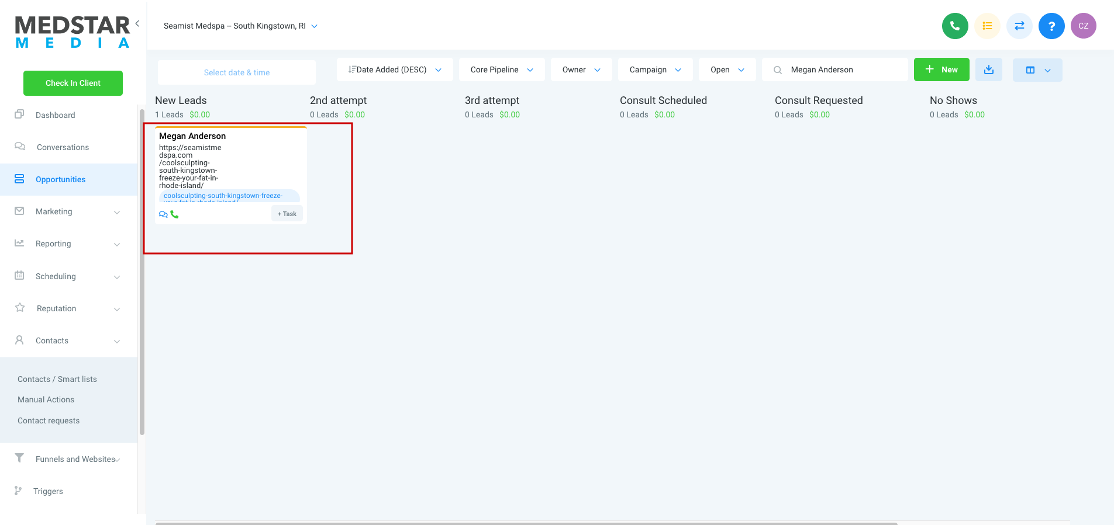Expand the Owner filter dropdown
The height and width of the screenshot is (525, 1114).
[x=581, y=69]
